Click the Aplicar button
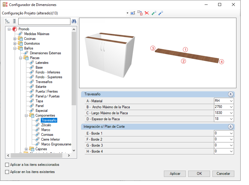This screenshot has width=249, height=185. (175, 174)
